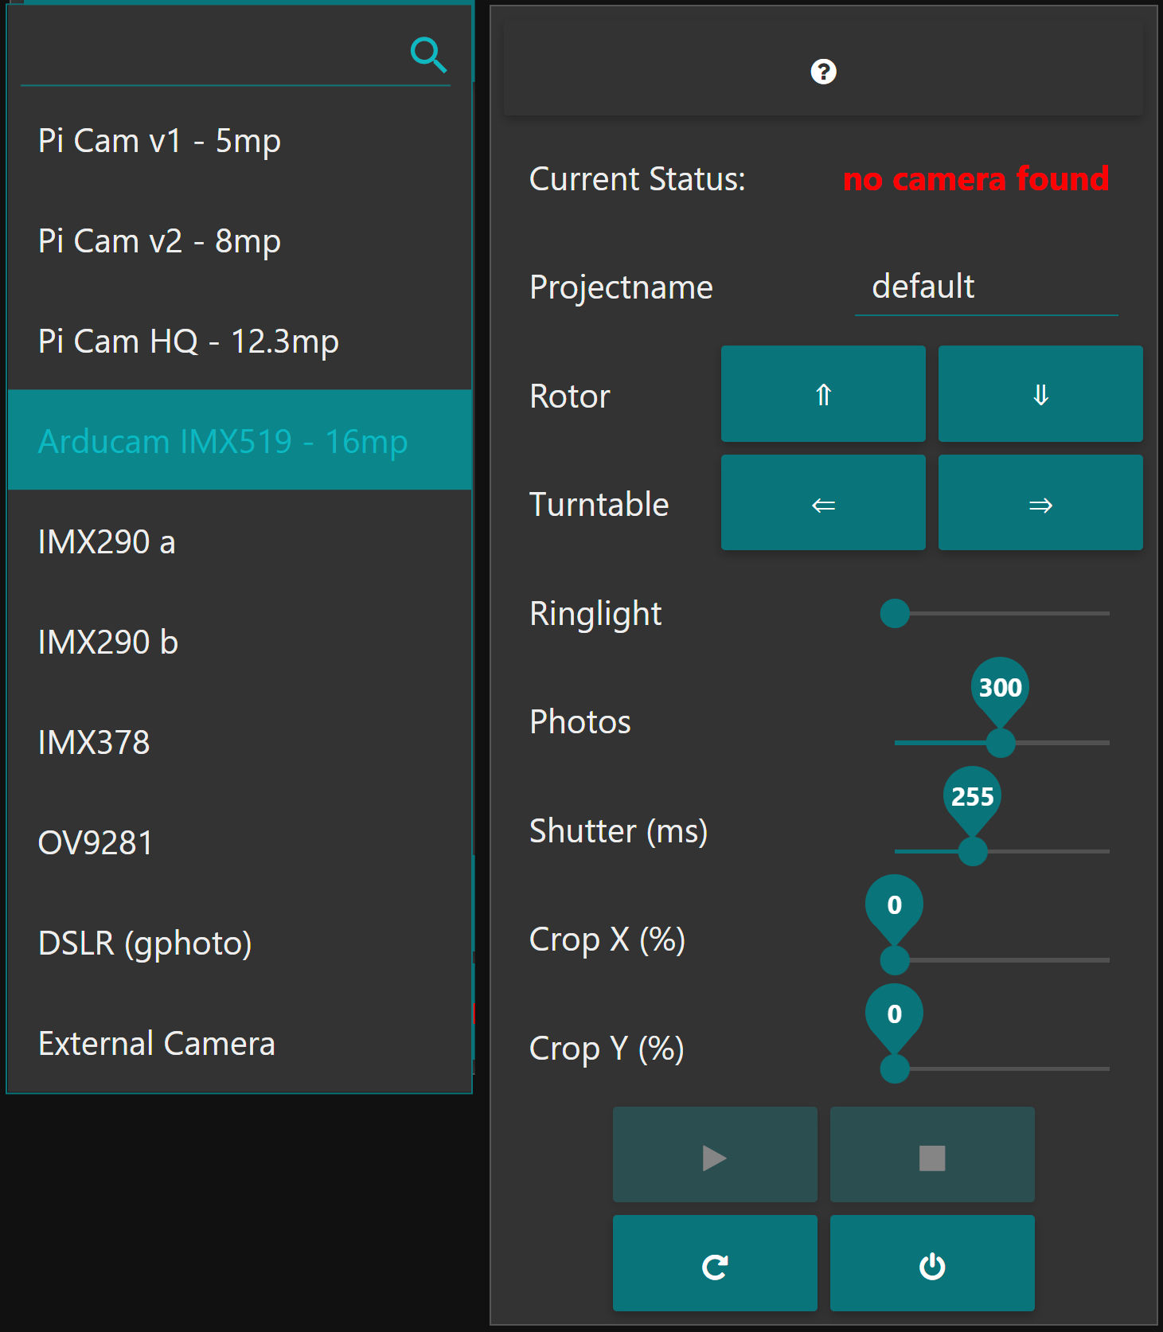Image resolution: width=1163 pixels, height=1332 pixels.
Task: Turn the turntable right
Action: click(1040, 502)
